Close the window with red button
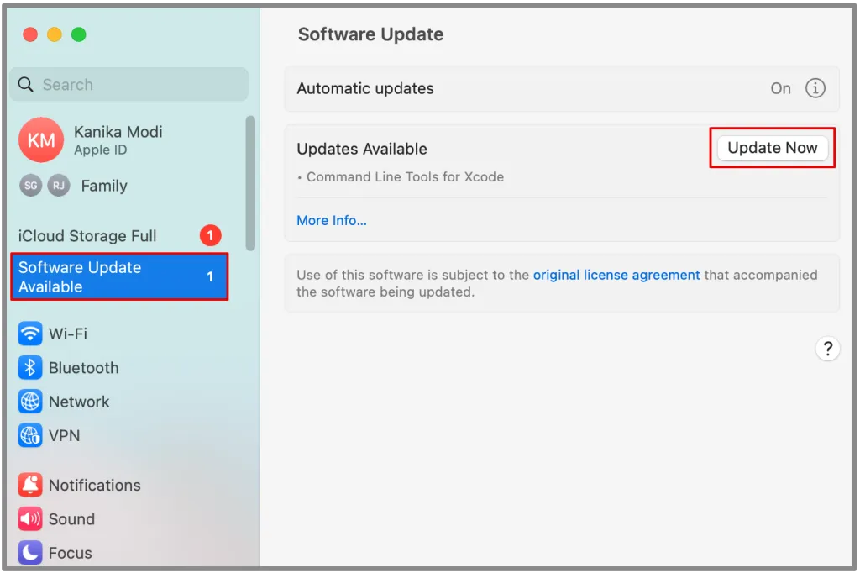Image resolution: width=860 pixels, height=573 pixels. point(30,34)
